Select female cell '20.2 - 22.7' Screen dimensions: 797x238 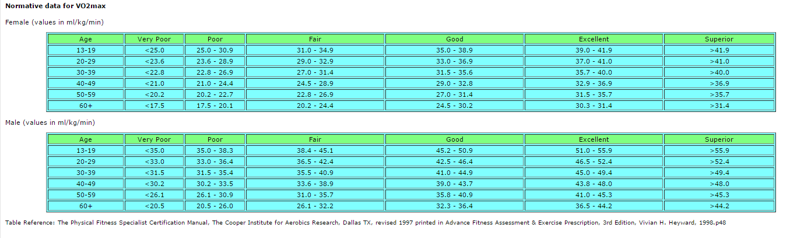coord(215,94)
